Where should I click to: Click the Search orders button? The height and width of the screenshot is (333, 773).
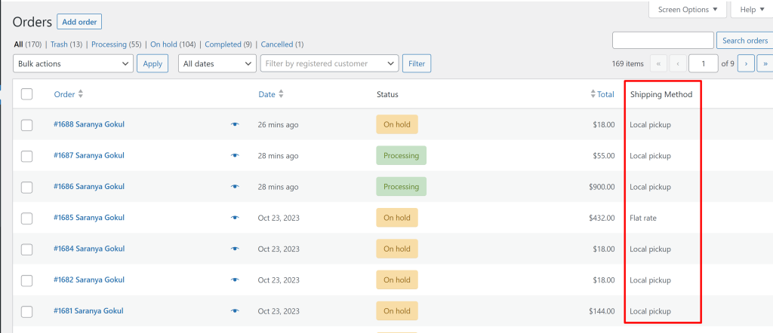pyautogui.click(x=745, y=41)
